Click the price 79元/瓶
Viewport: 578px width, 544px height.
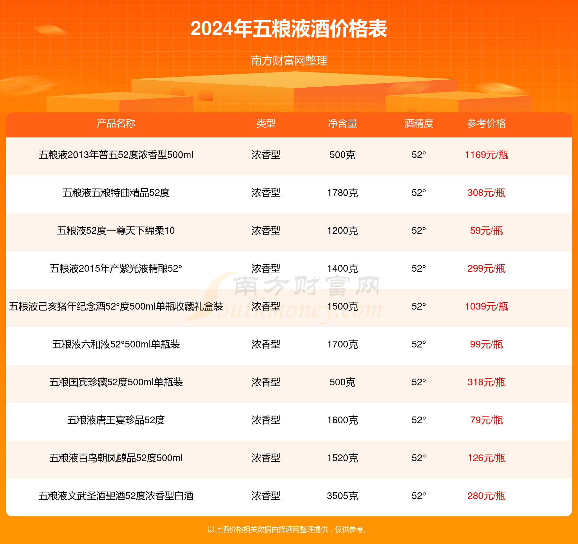486,420
